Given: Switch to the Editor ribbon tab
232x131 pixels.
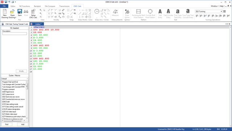Looking at the screenshot, I should pos(13,6).
